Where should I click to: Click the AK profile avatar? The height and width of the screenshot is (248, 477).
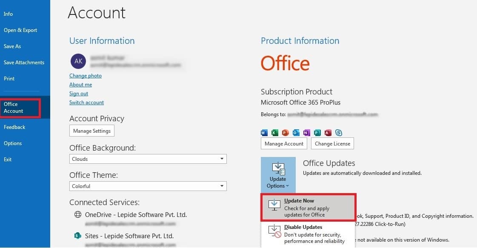(78, 61)
